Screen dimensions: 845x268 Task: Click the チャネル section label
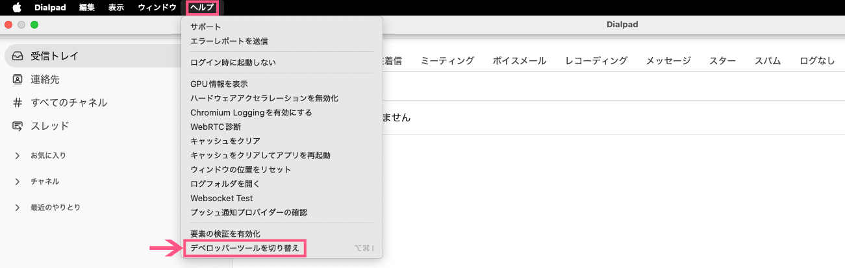tap(45, 182)
